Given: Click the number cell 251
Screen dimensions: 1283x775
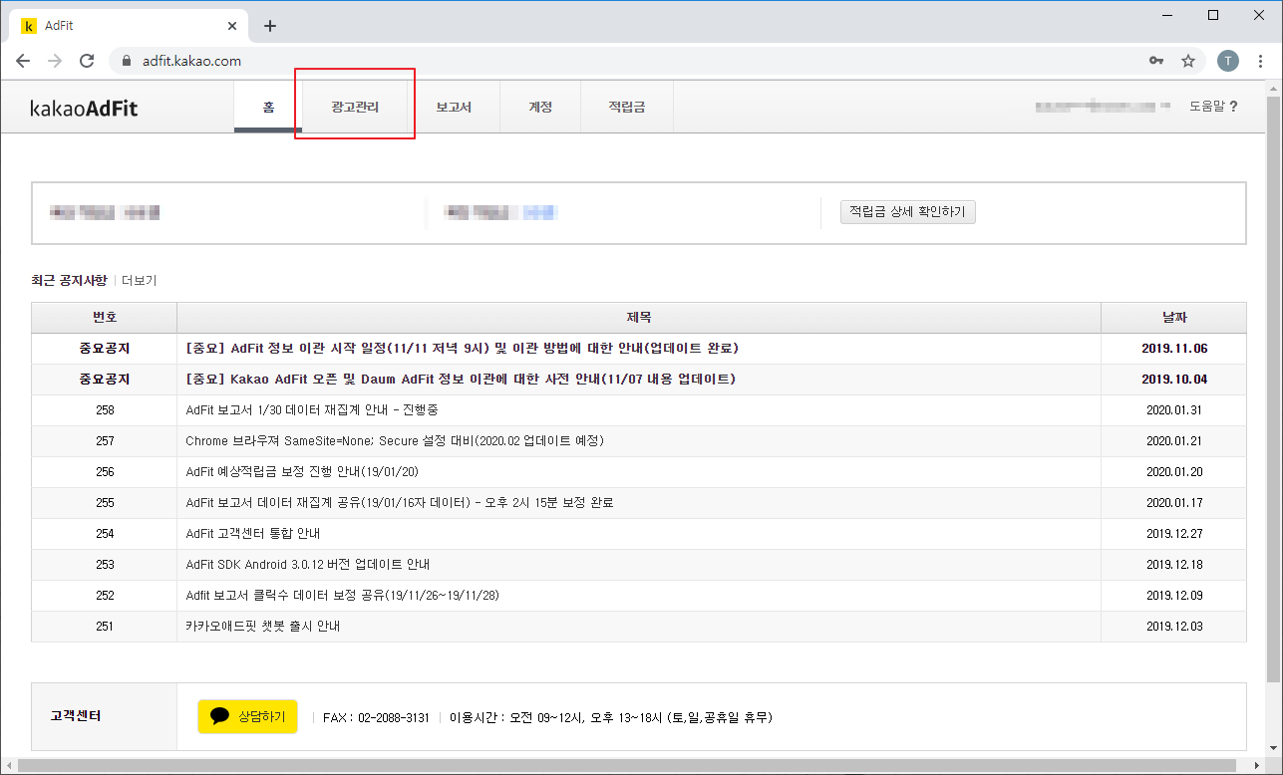Looking at the screenshot, I should (x=105, y=627).
